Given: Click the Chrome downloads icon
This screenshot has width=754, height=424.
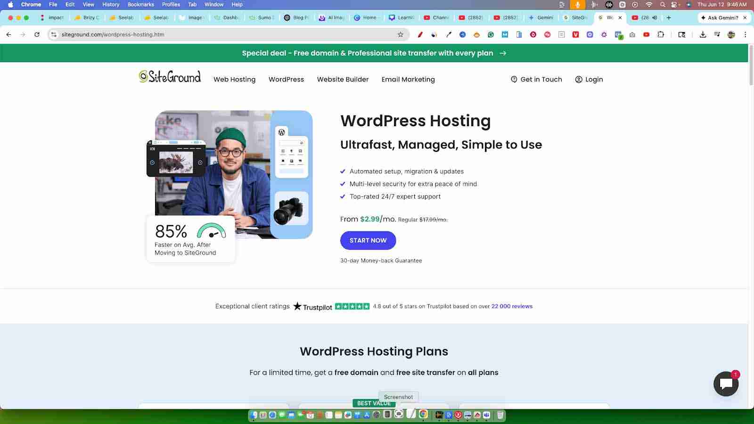Looking at the screenshot, I should pos(703,34).
